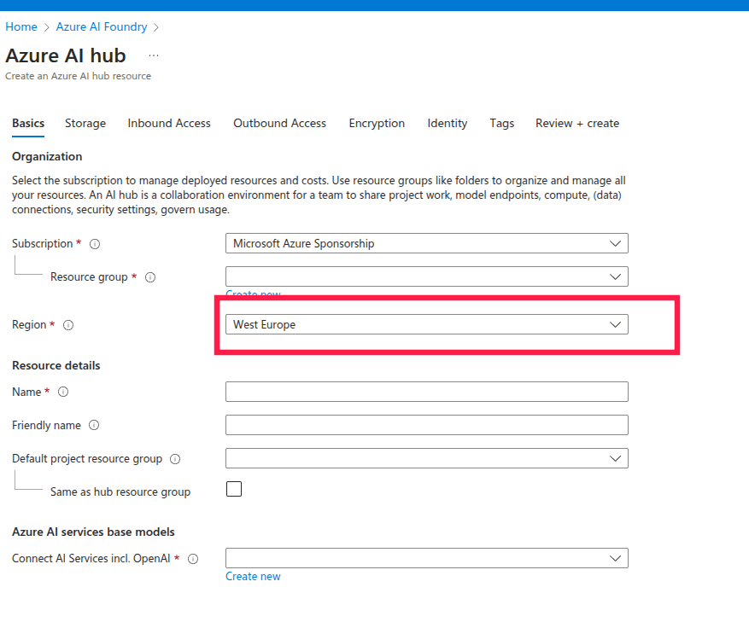Switch to the Storage tab
The image size is (749, 628).
[85, 123]
